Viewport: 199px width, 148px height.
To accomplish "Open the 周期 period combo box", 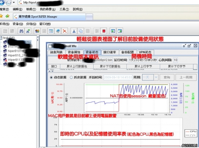I will click(x=150, y=77).
